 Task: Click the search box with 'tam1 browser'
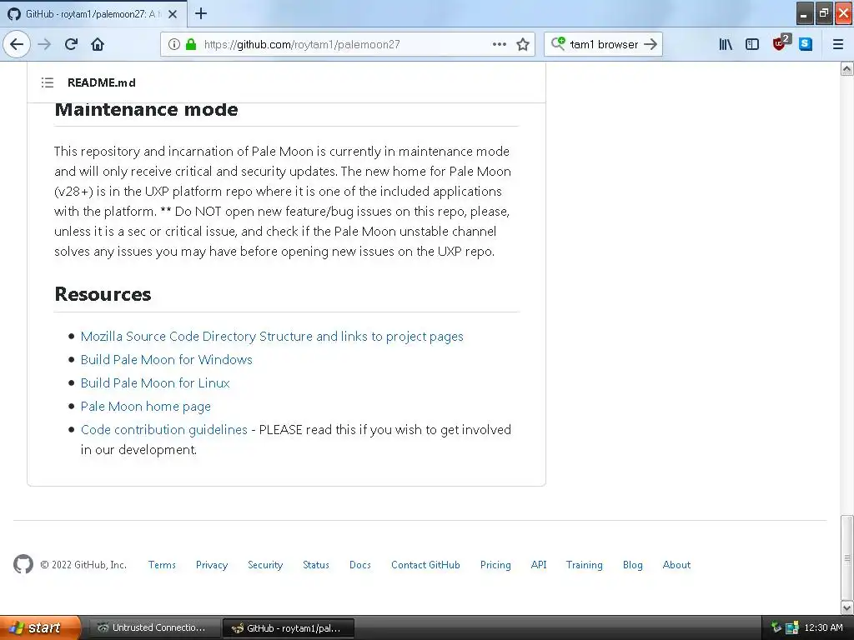pos(604,44)
